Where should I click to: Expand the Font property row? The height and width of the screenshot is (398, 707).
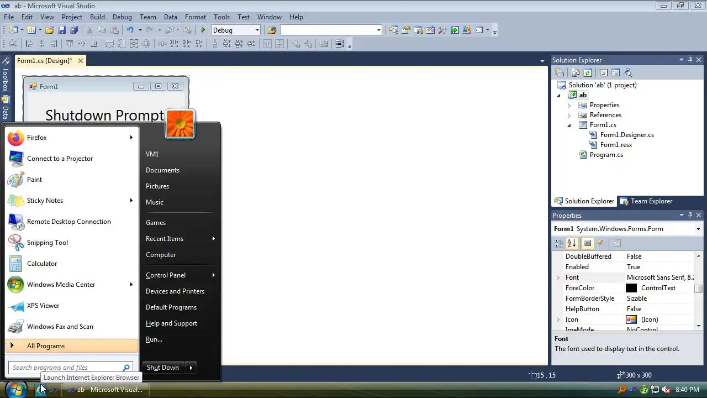[x=558, y=277]
